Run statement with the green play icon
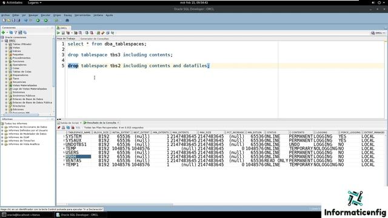Screen dimensions: 388x218 58,33
